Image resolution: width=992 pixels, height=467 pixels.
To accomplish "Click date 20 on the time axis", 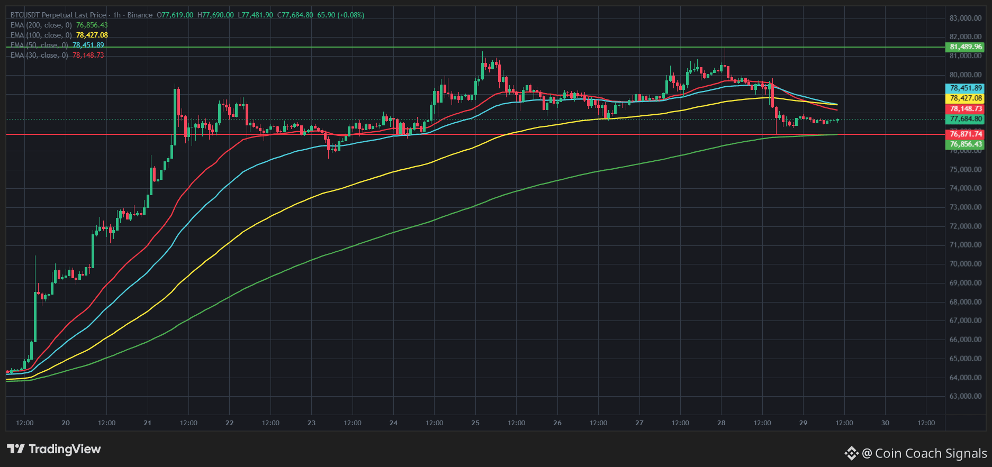I will point(66,423).
